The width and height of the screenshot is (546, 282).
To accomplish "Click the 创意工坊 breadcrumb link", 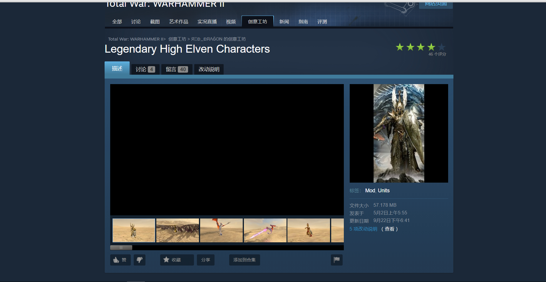I will (177, 39).
